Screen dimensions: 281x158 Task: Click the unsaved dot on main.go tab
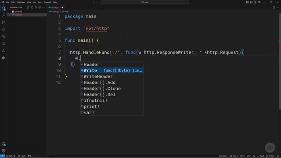point(62,7)
